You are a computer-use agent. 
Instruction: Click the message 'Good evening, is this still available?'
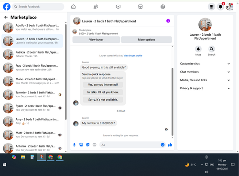click(x=104, y=67)
